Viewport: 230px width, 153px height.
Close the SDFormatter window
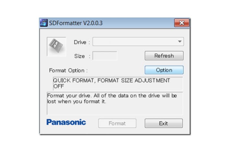tap(182, 23)
